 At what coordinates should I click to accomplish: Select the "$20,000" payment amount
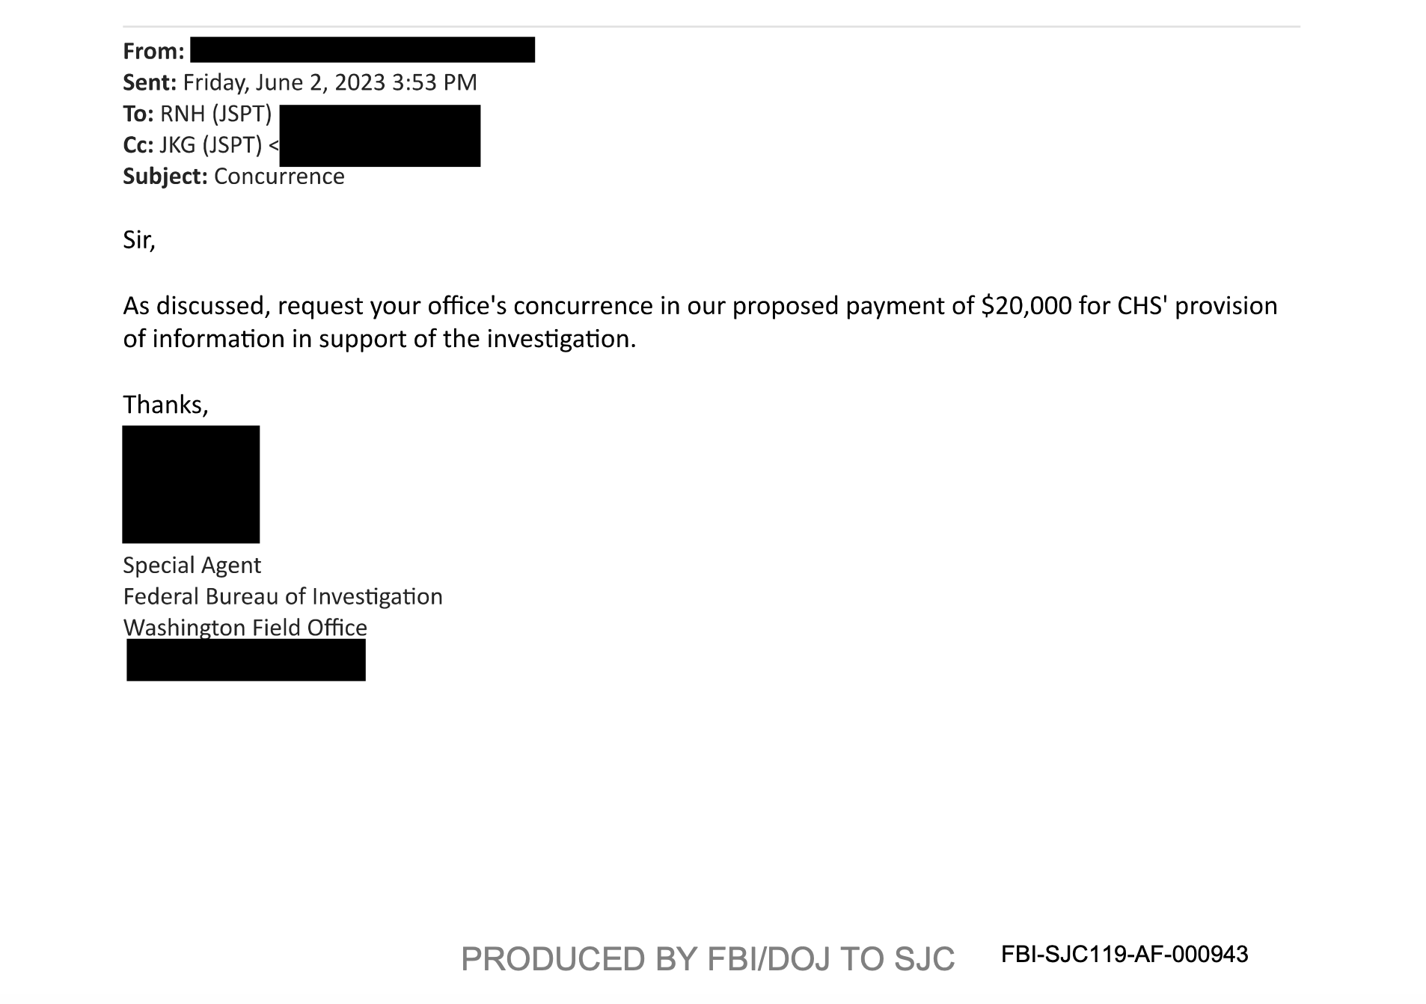coord(1026,306)
